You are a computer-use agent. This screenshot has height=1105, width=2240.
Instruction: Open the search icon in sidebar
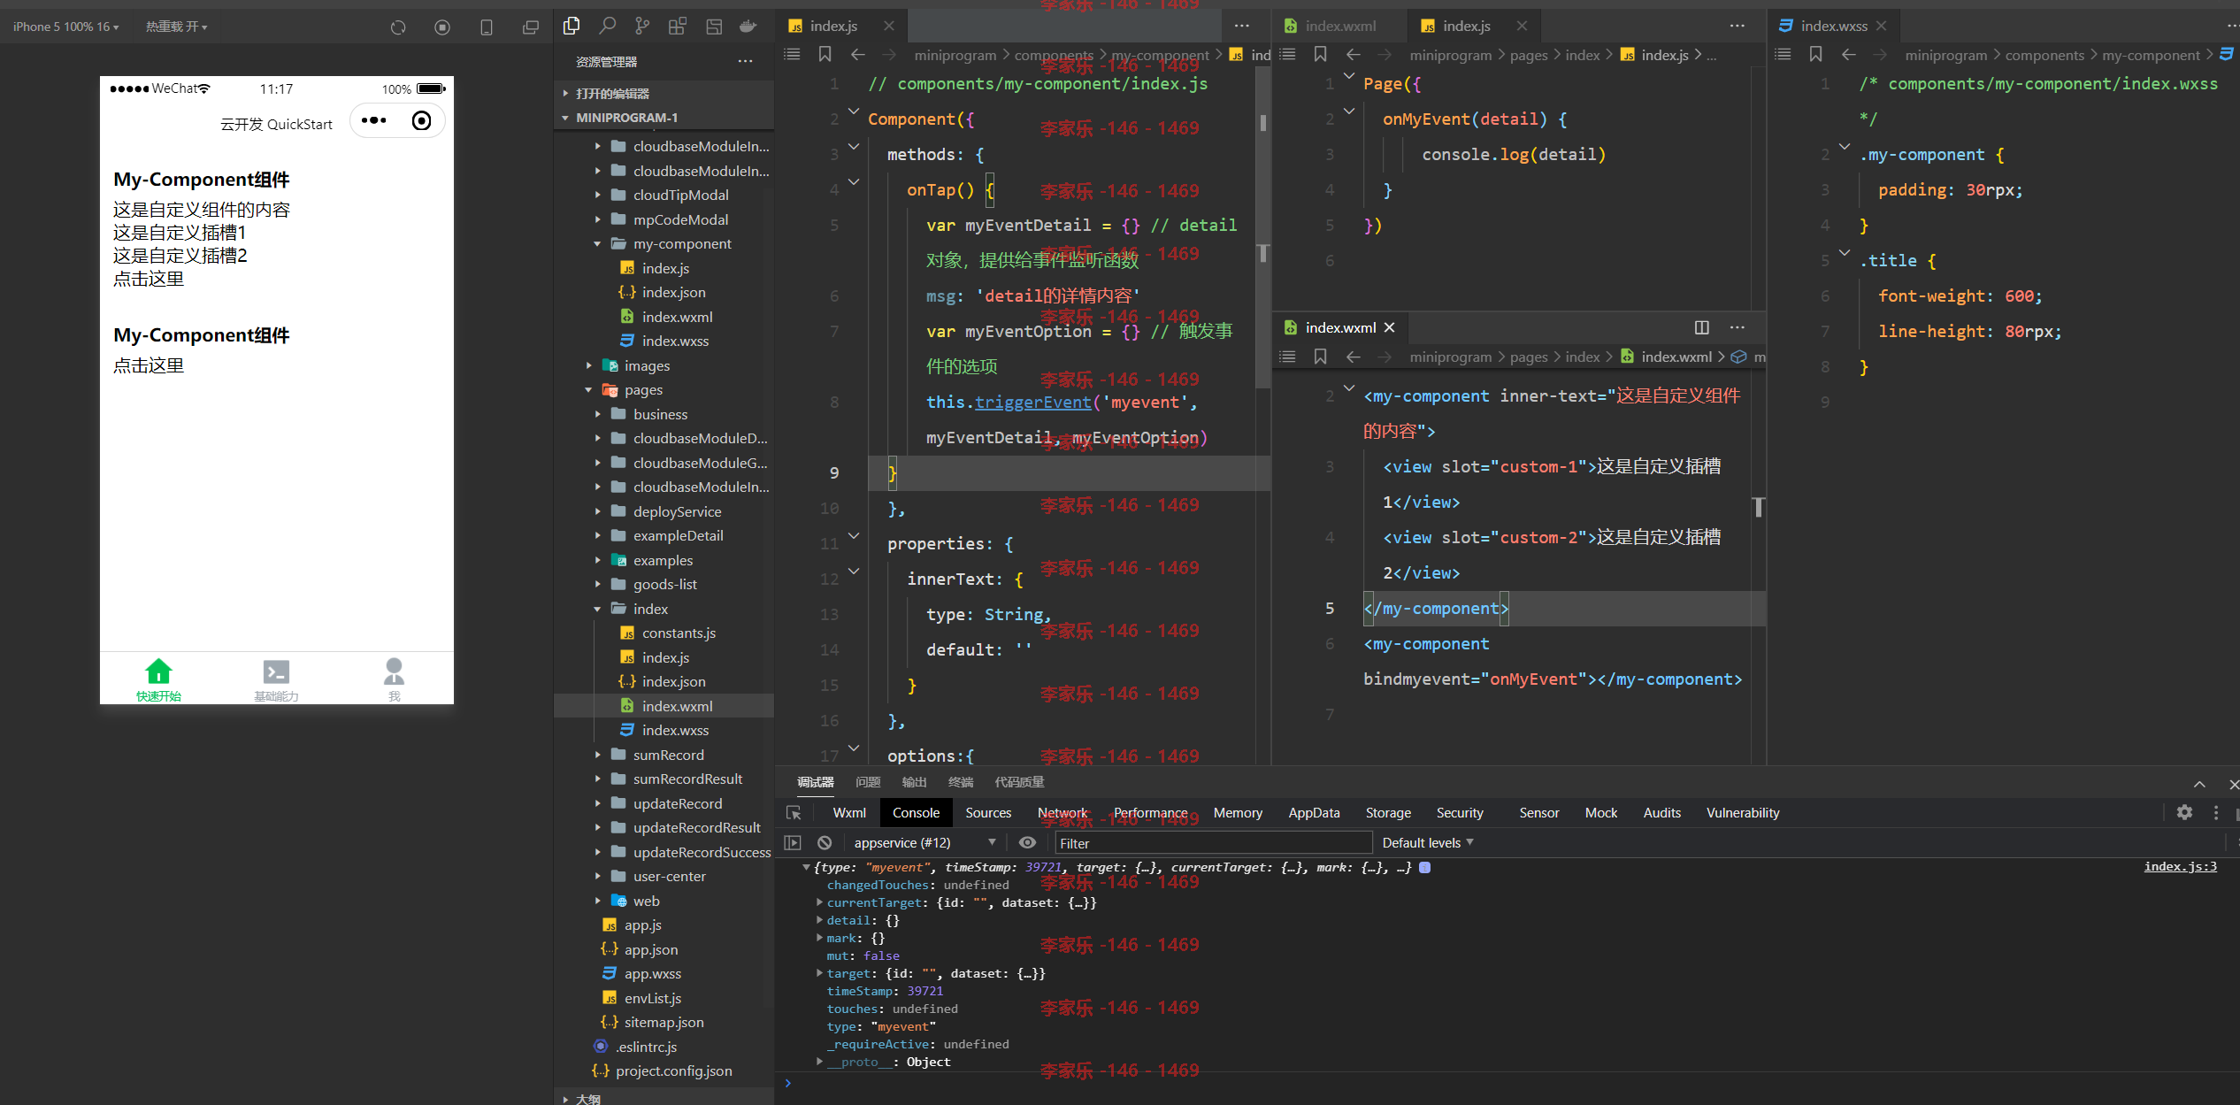pos(607,27)
